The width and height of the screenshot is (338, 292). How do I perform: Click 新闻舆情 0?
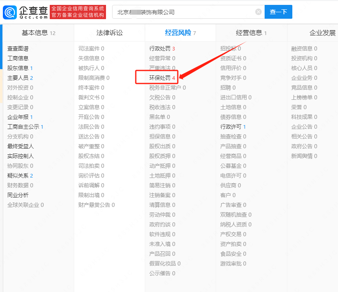pos(304,156)
